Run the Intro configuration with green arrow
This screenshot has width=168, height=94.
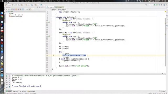(155, 5)
